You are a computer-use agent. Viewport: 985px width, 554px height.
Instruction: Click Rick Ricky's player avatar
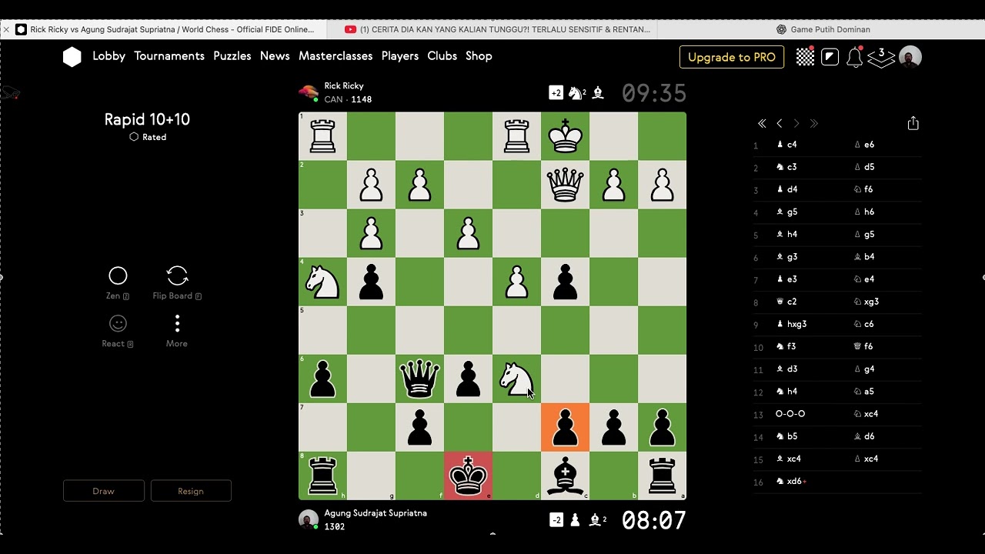pyautogui.click(x=309, y=93)
